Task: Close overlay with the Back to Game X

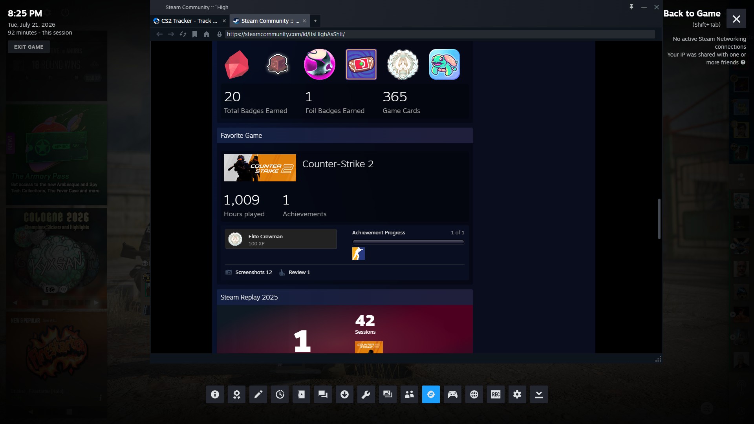Action: click(736, 19)
